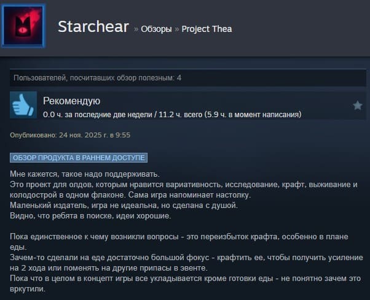Open the Project Thea breadcrumb link
Screen dimensions: 370x300
(207, 29)
